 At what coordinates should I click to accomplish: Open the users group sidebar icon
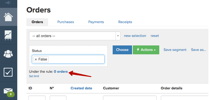[x=8, y=54]
